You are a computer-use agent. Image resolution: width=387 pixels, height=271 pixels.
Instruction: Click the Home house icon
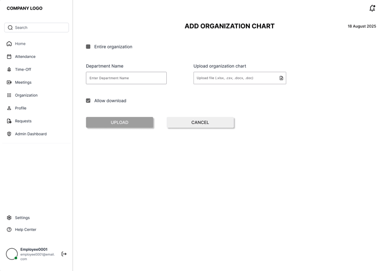[x=9, y=44]
